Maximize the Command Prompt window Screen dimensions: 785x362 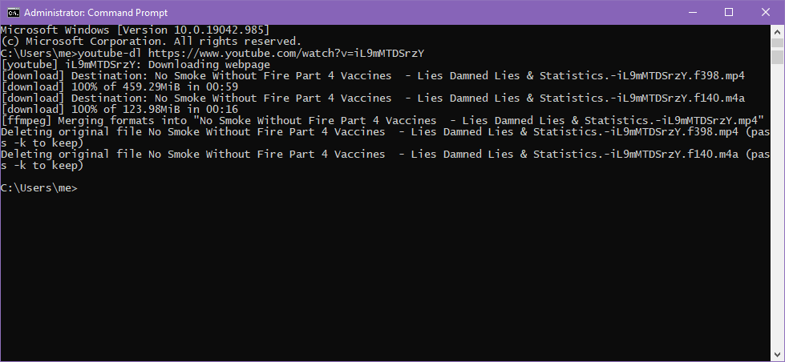pyautogui.click(x=729, y=13)
